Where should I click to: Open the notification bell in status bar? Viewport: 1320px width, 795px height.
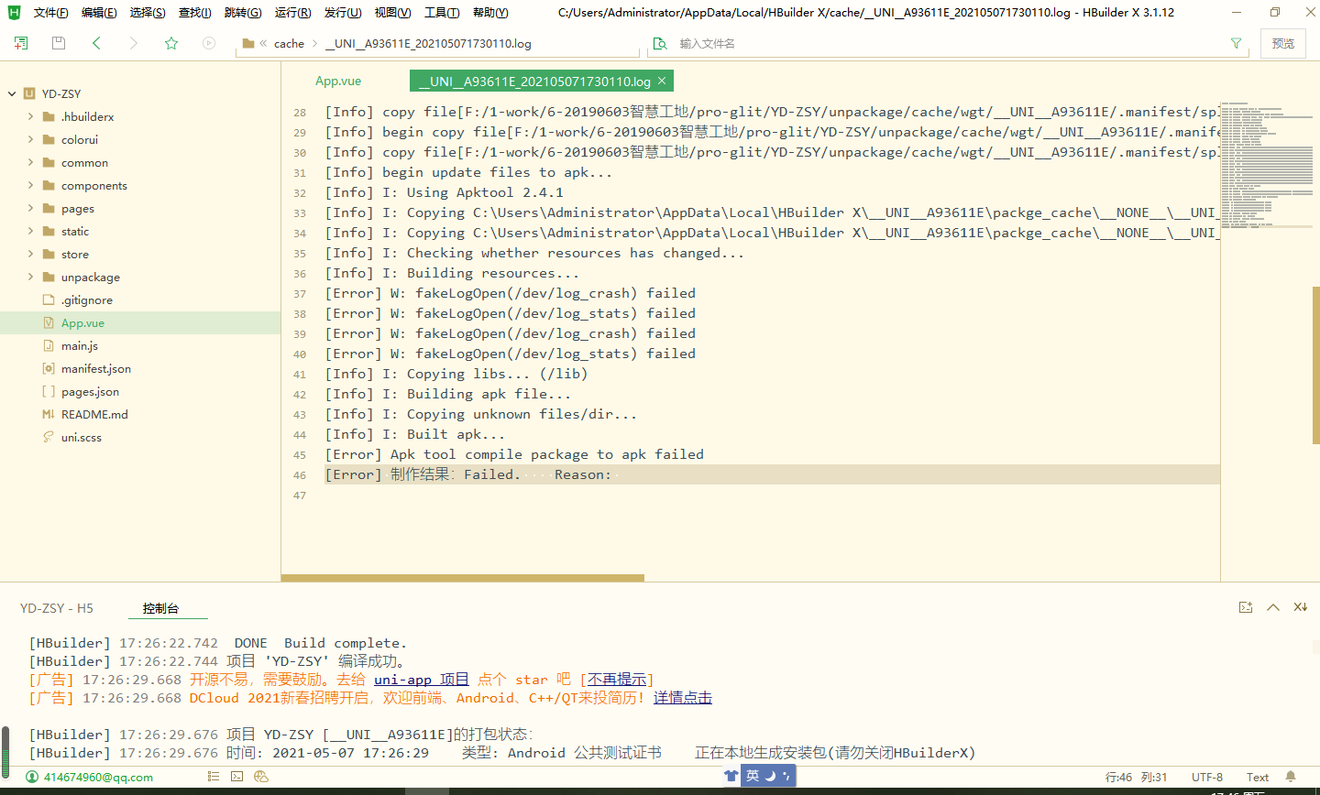coord(1291,777)
